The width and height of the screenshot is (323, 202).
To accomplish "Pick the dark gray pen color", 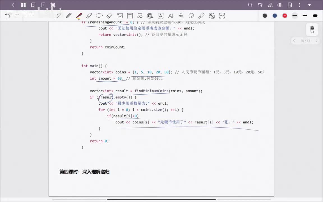I will coord(265,16).
